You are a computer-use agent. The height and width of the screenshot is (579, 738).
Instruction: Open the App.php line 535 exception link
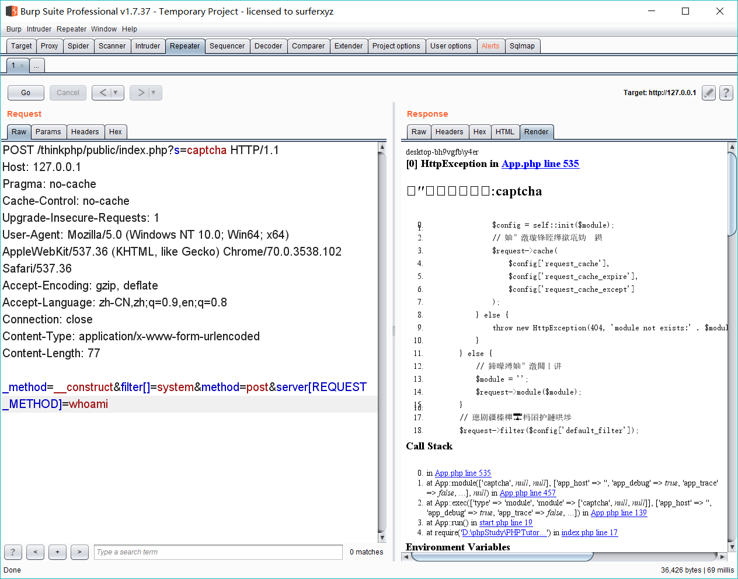(540, 164)
